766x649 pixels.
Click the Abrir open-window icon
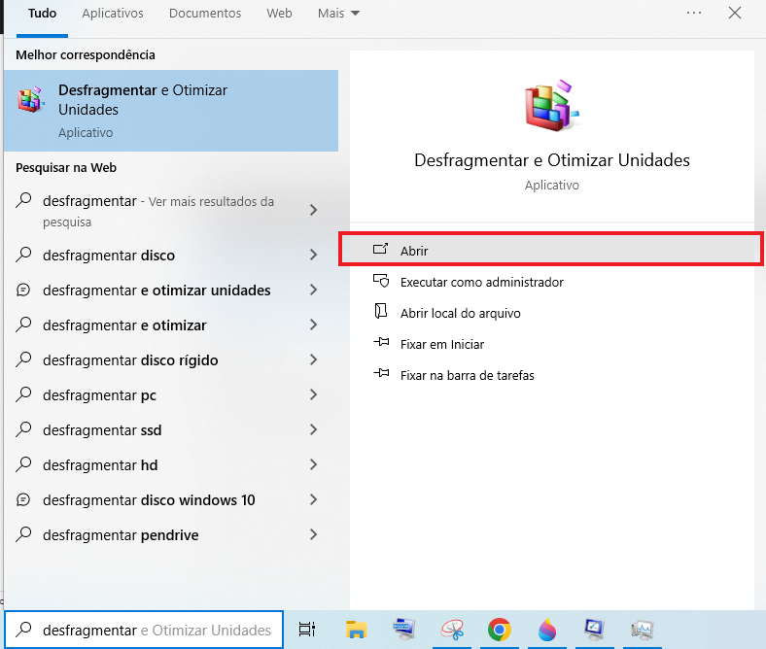[x=380, y=249]
